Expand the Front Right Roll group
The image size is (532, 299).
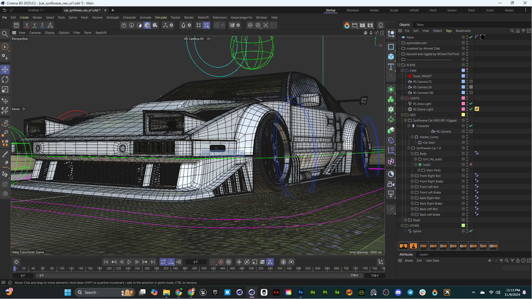click(x=412, y=176)
